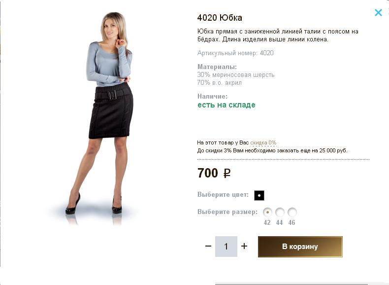Pick the black color swatch

pos(259,195)
